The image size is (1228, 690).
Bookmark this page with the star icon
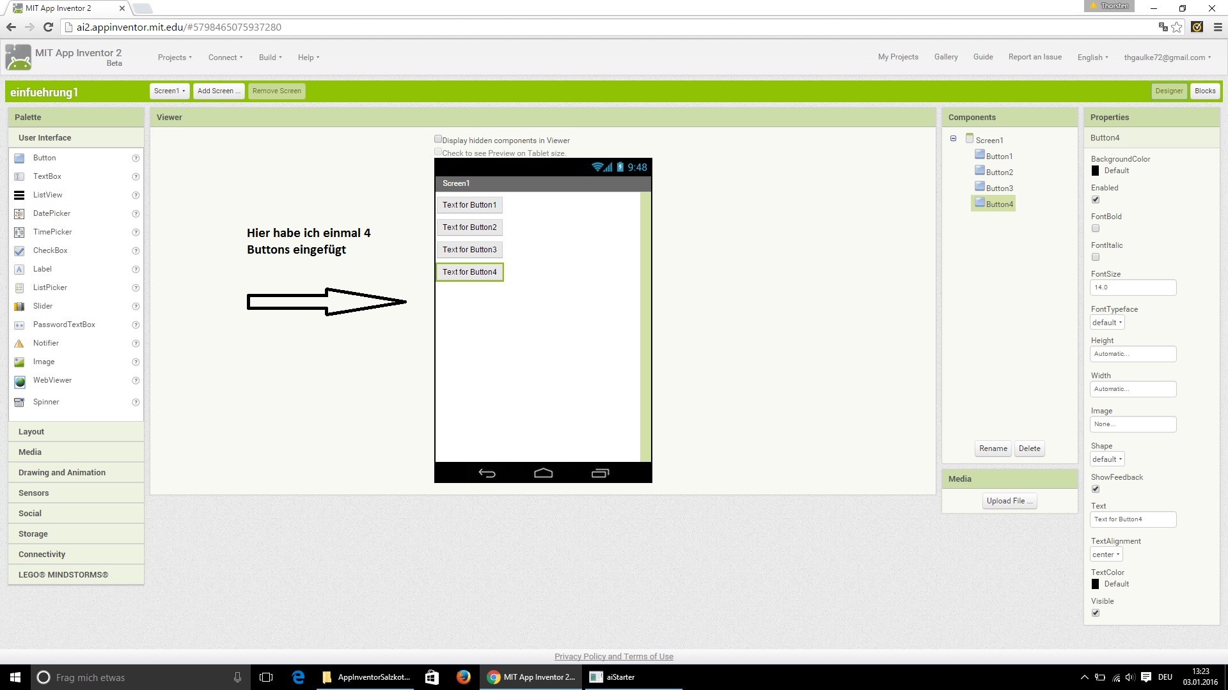[x=1176, y=27]
